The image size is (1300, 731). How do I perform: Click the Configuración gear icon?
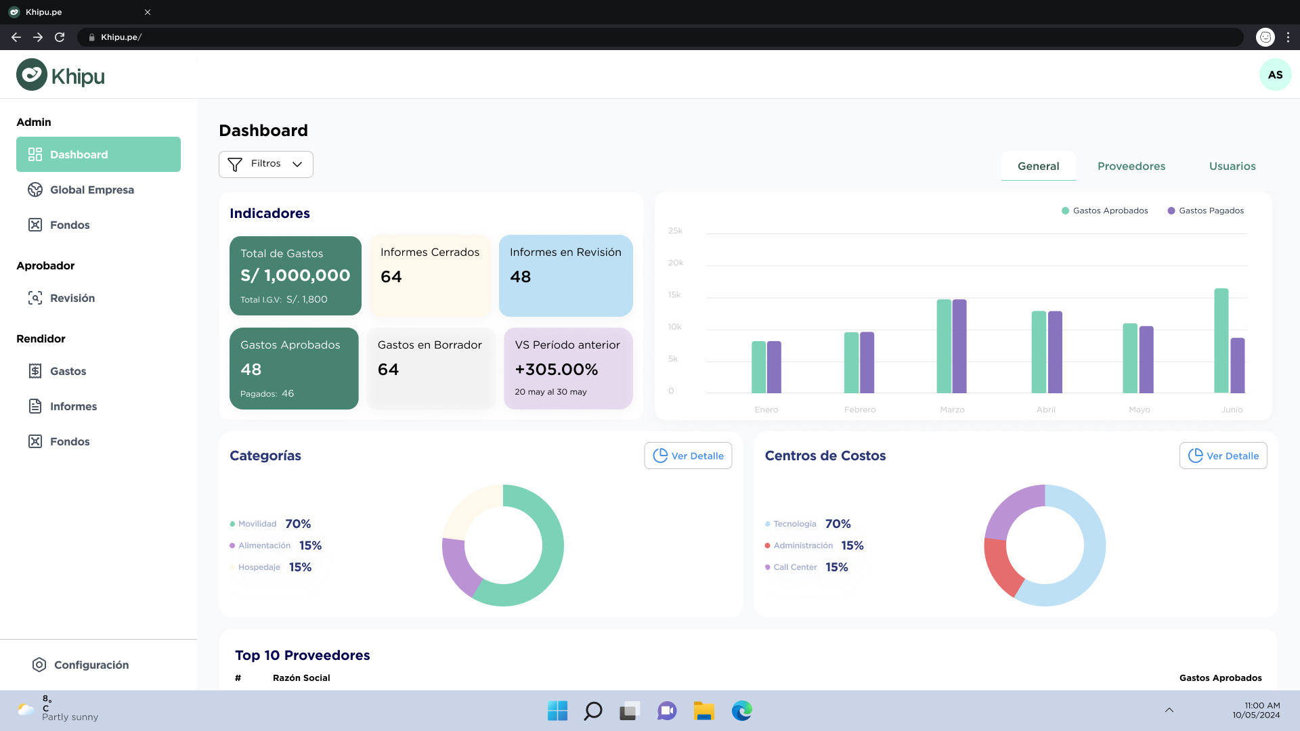[x=39, y=665]
